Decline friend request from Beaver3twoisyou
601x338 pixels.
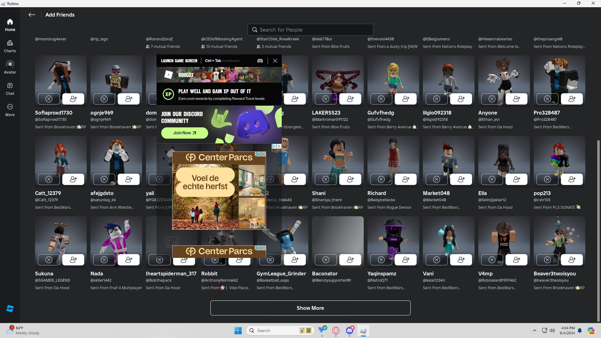547,260
